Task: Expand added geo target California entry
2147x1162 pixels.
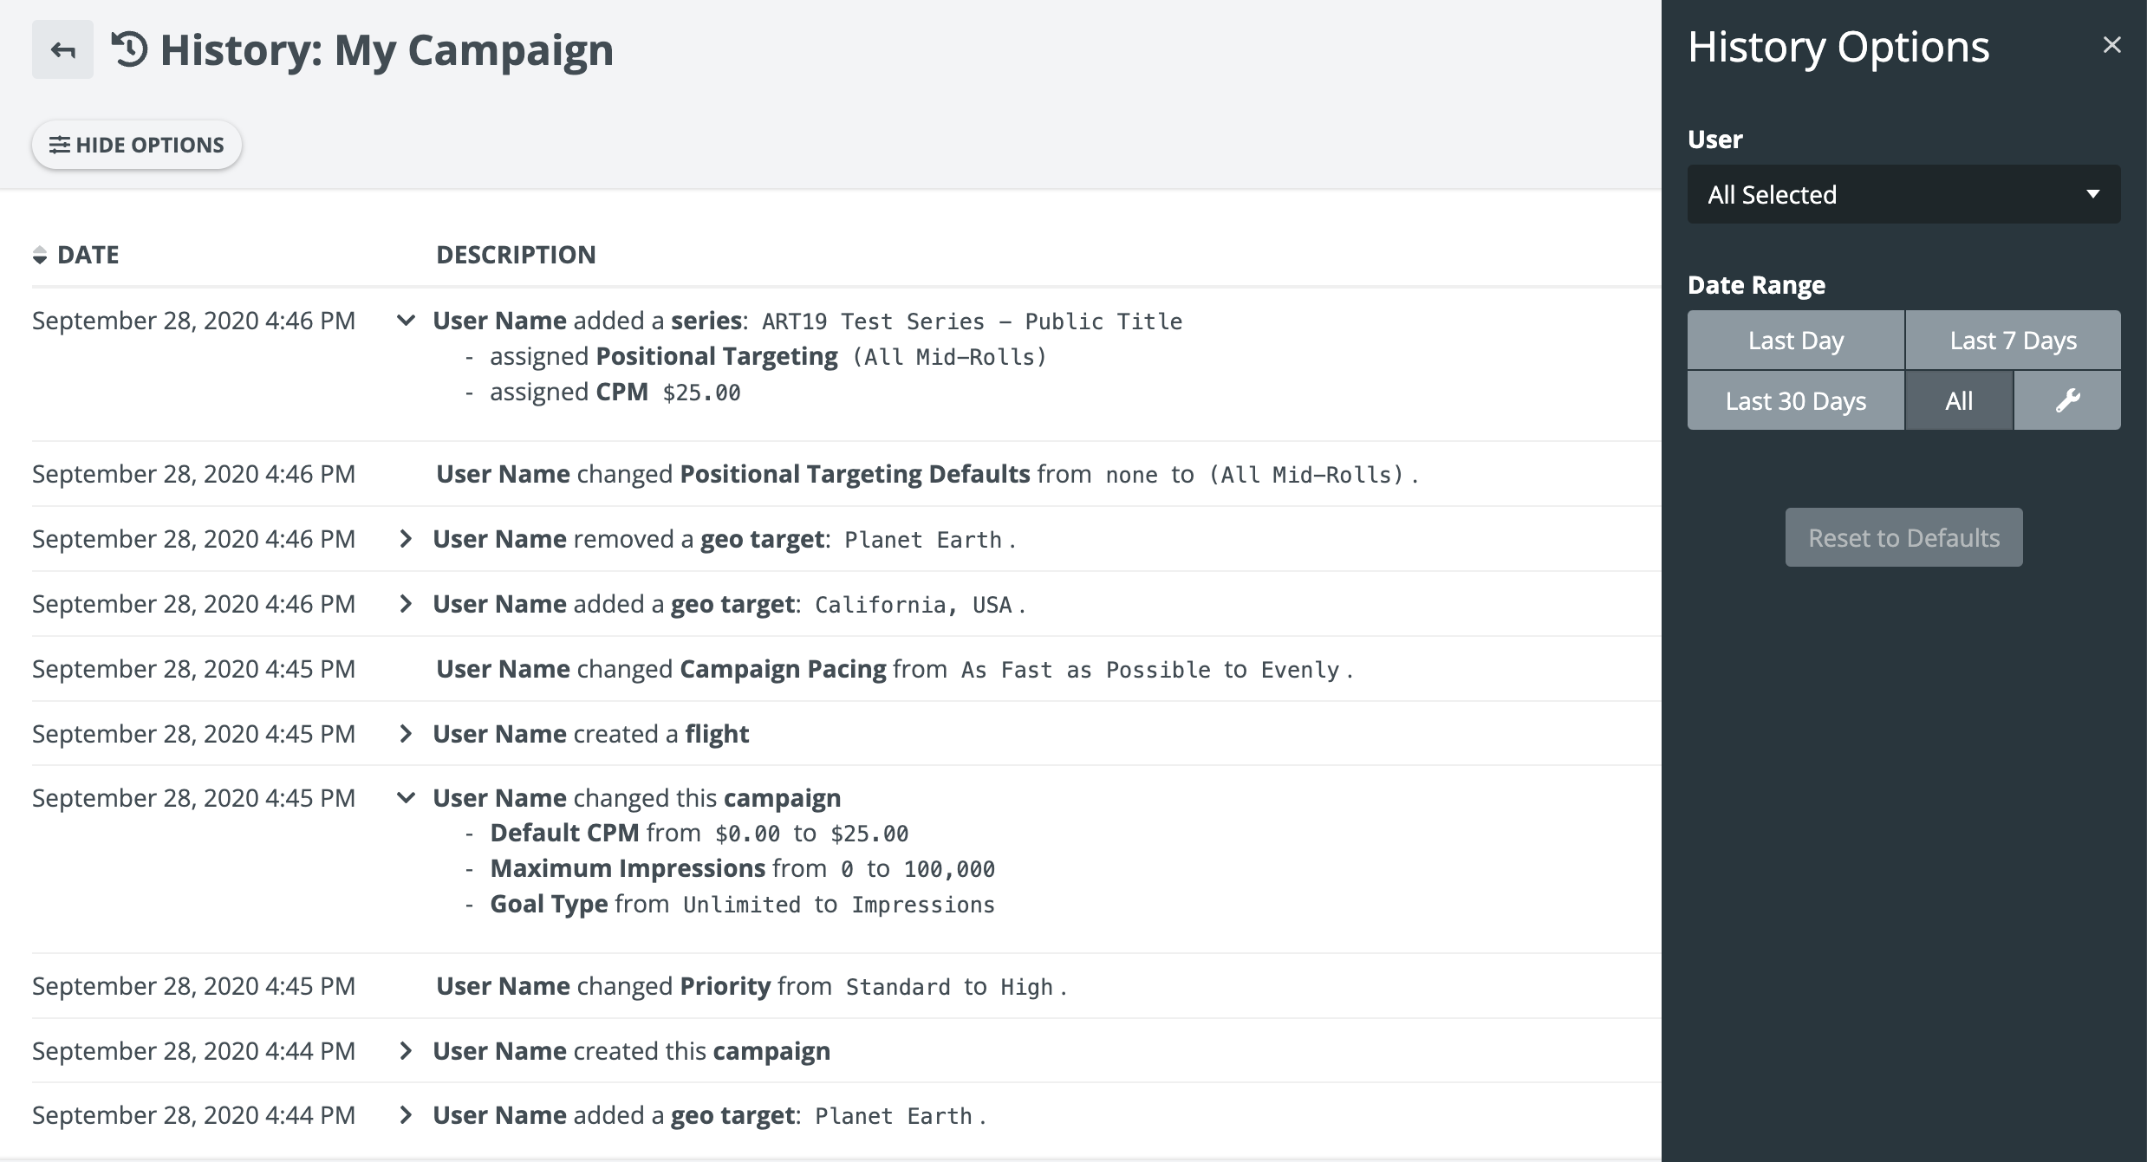Action: [405, 604]
